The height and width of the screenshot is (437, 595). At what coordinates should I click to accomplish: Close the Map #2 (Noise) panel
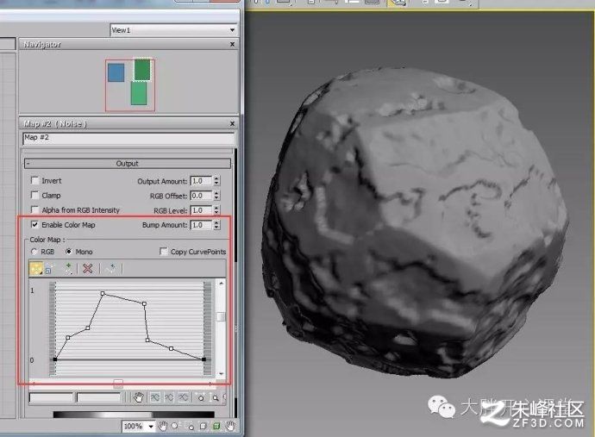pyautogui.click(x=232, y=123)
